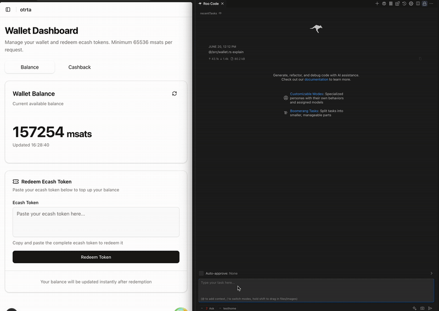Open the testhome profile dropdown
The width and height of the screenshot is (439, 311).
(228, 308)
